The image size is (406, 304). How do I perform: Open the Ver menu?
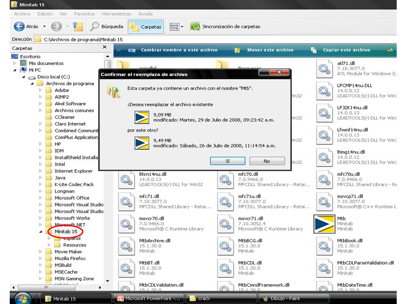tap(63, 14)
